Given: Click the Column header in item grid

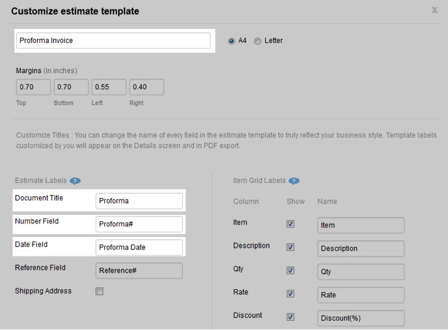Looking at the screenshot, I should click(246, 201).
